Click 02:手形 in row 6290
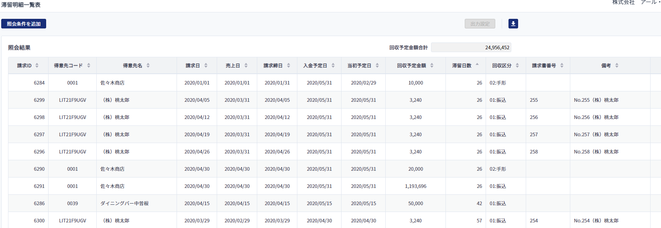 point(498,169)
